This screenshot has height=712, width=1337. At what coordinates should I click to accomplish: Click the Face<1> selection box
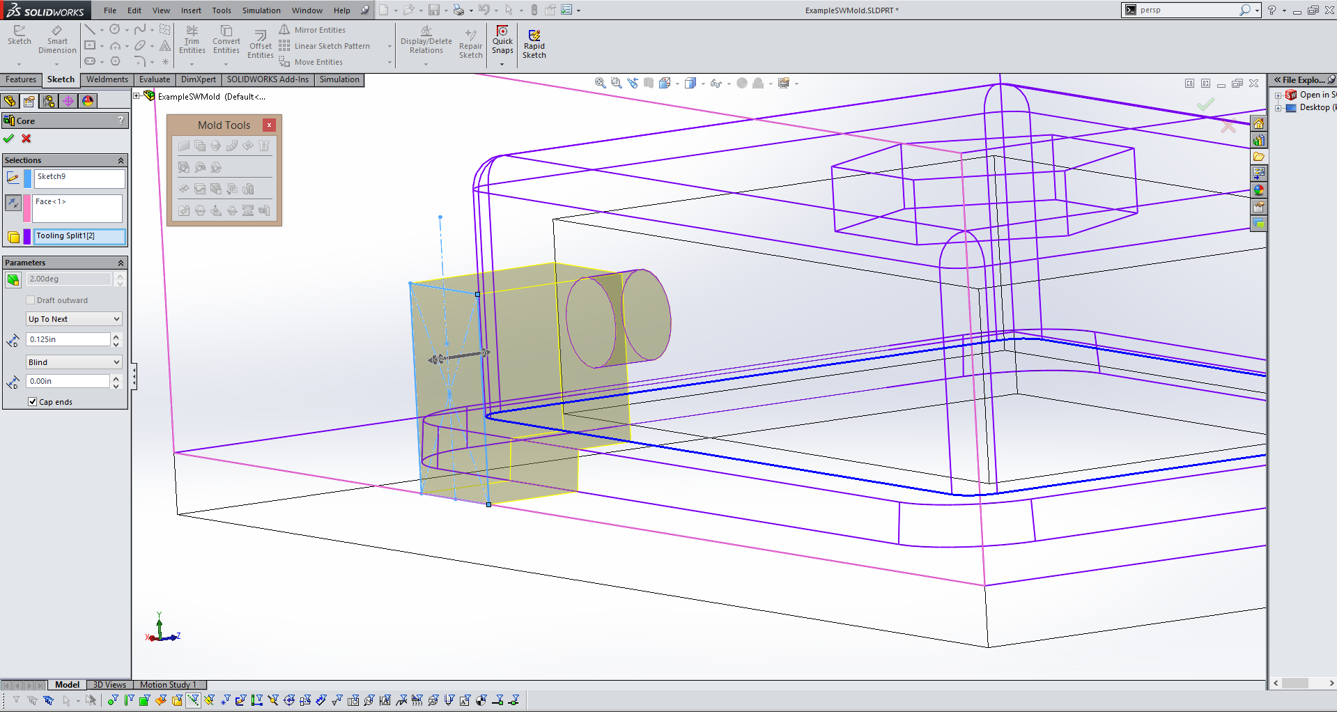pos(78,208)
